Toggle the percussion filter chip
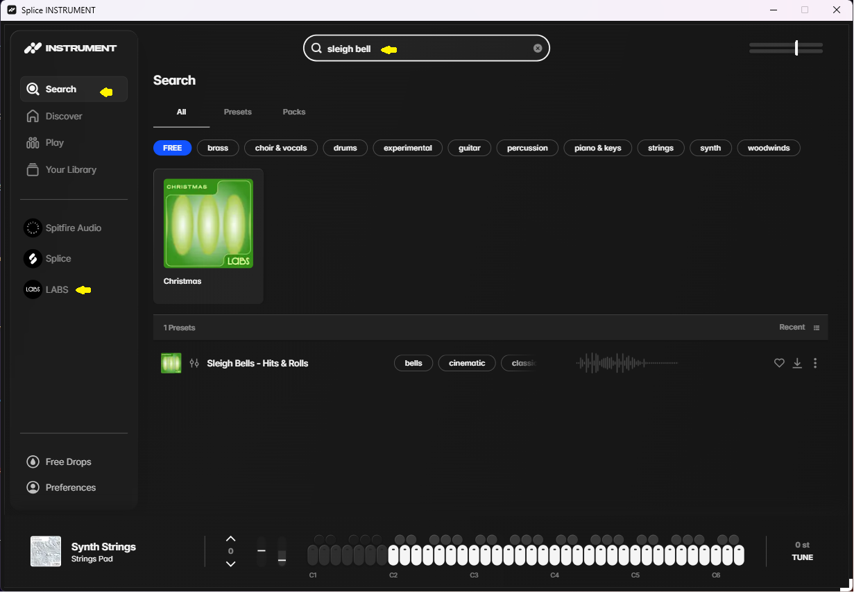This screenshot has height=592, width=854. pyautogui.click(x=527, y=148)
